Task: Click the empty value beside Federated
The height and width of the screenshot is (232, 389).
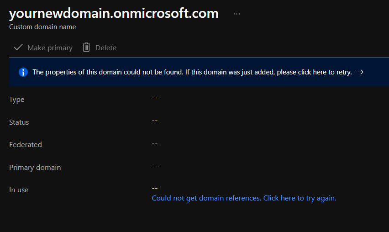Action: click(x=155, y=143)
